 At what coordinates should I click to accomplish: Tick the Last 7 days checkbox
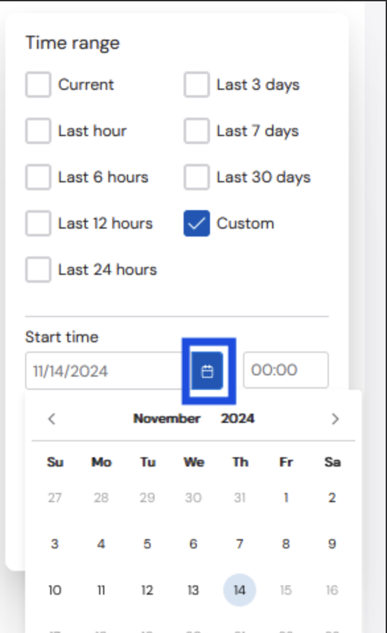(197, 131)
